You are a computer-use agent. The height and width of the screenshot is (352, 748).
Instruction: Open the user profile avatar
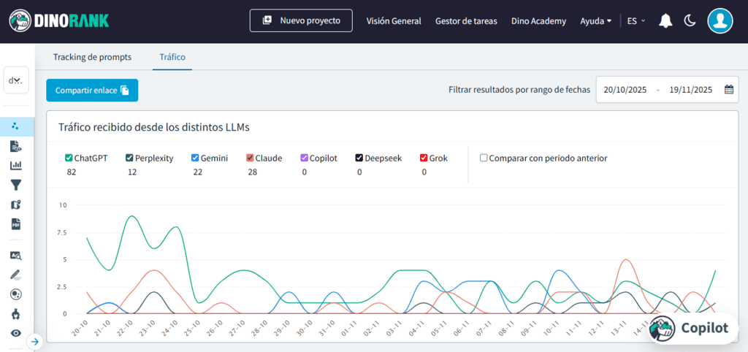tap(720, 20)
